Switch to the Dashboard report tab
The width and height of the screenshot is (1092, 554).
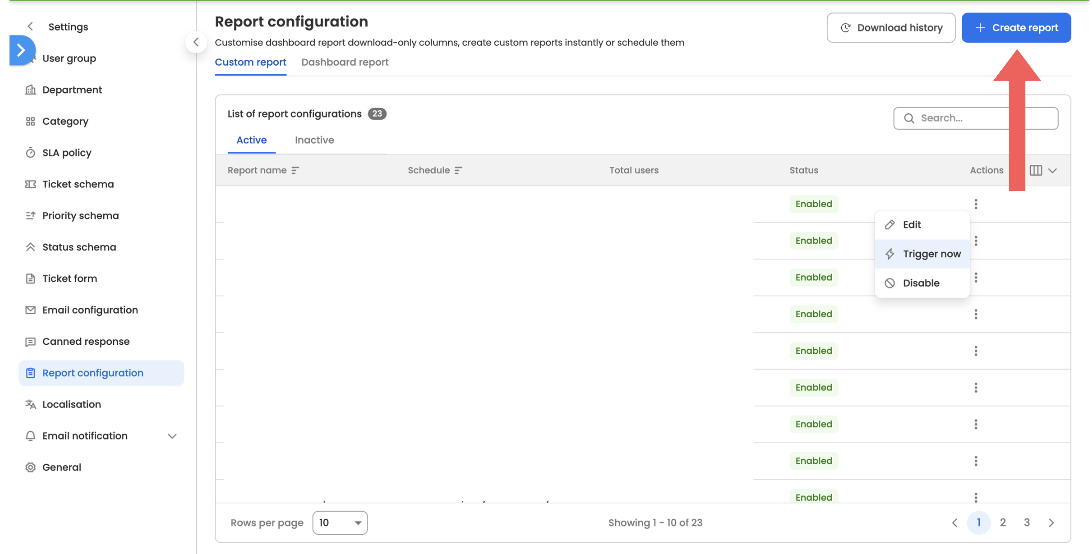(x=345, y=62)
